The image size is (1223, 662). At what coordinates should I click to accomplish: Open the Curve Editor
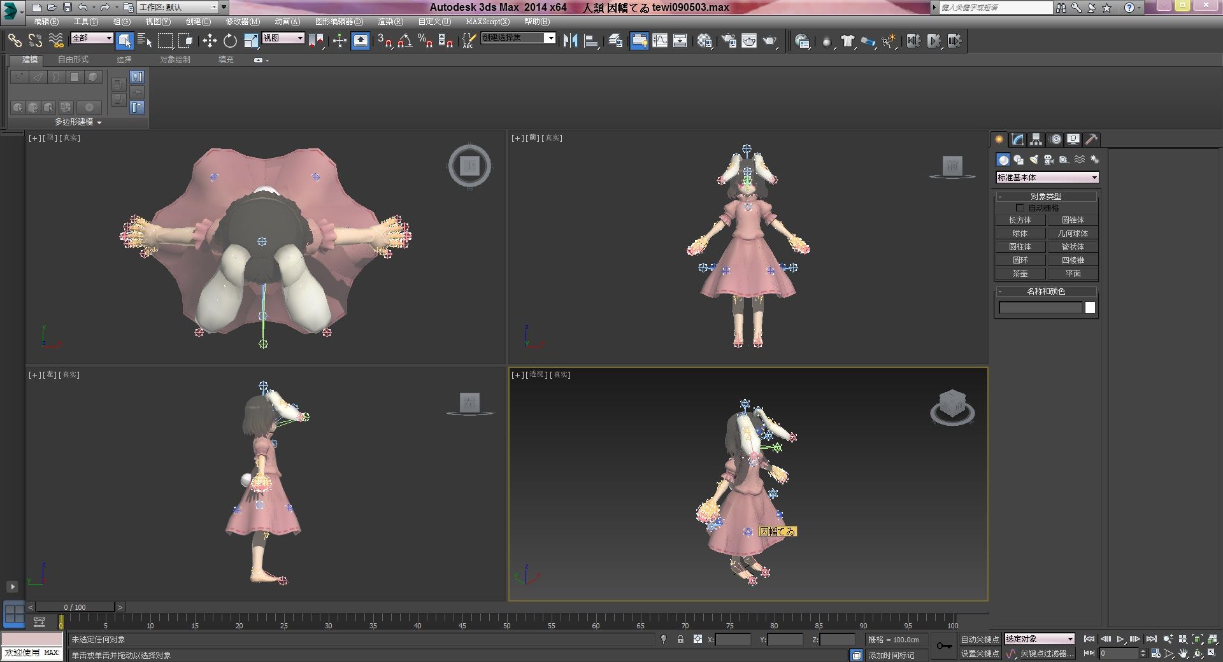660,41
